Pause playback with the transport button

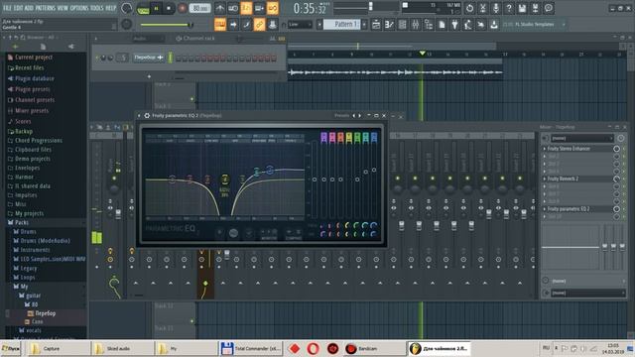pos(157,9)
